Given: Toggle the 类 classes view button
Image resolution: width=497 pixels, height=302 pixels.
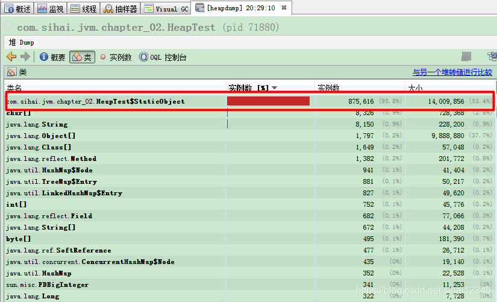Looking at the screenshot, I should (82, 57).
